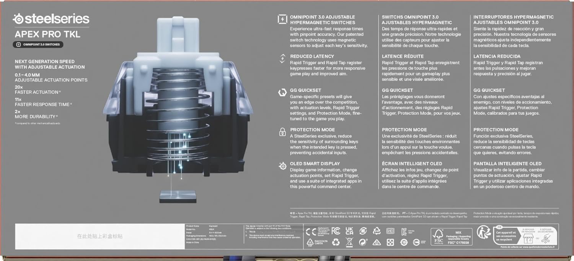Click the 'ÉCRAN INTELLIGENT OLED' heading
Screen dimensions: 574x261
tap(412, 164)
